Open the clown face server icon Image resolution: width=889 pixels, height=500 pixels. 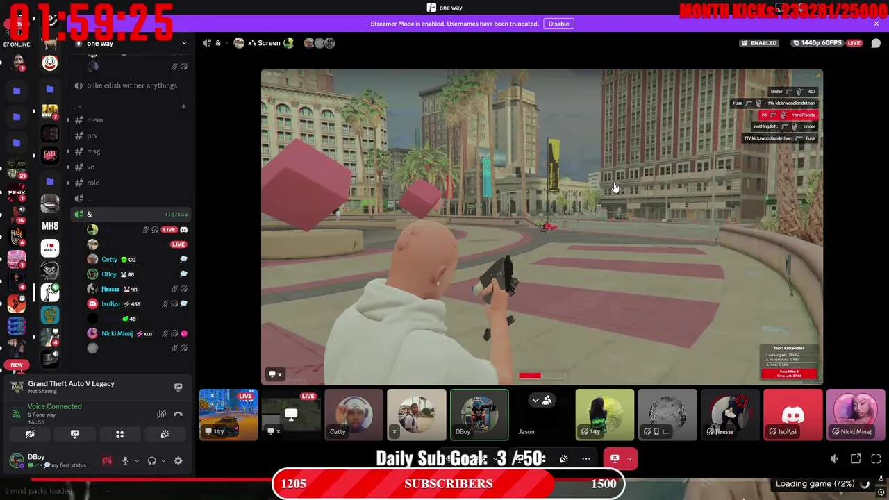point(50,63)
